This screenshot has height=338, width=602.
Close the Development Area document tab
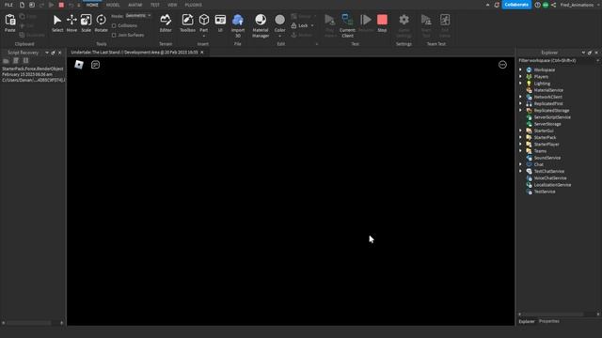(202, 53)
